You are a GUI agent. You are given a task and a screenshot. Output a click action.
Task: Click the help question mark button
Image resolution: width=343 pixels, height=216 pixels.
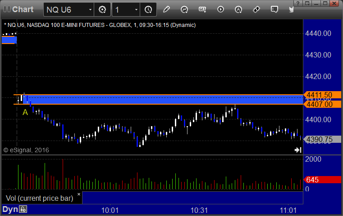click(298, 3)
